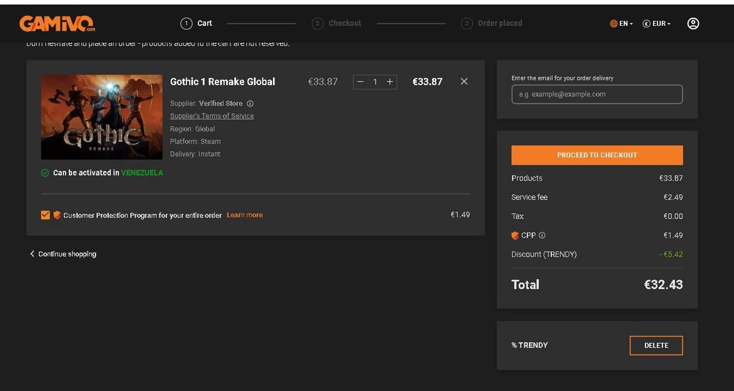
Task: Select the Cart step
Action: (196, 23)
